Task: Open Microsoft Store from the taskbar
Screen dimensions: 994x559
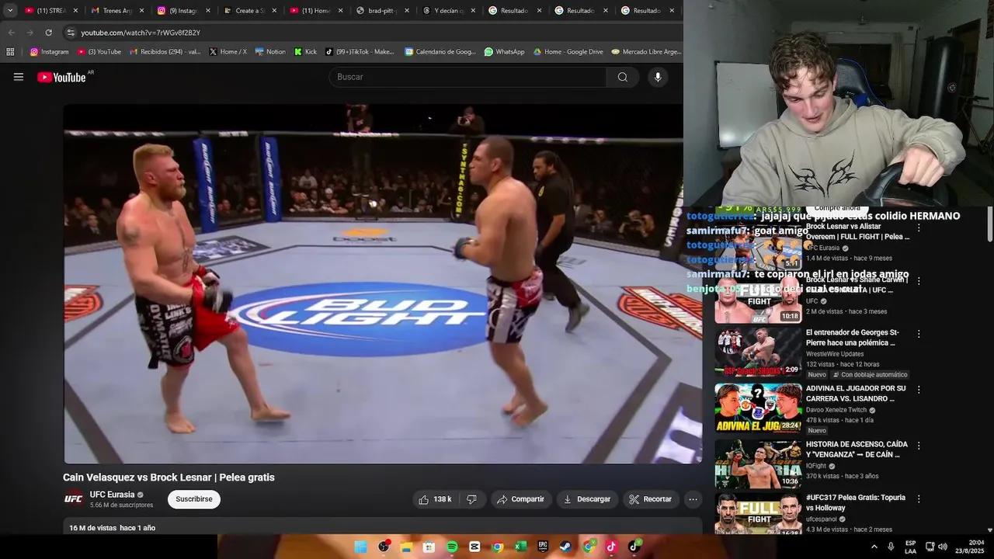Action: point(429,547)
